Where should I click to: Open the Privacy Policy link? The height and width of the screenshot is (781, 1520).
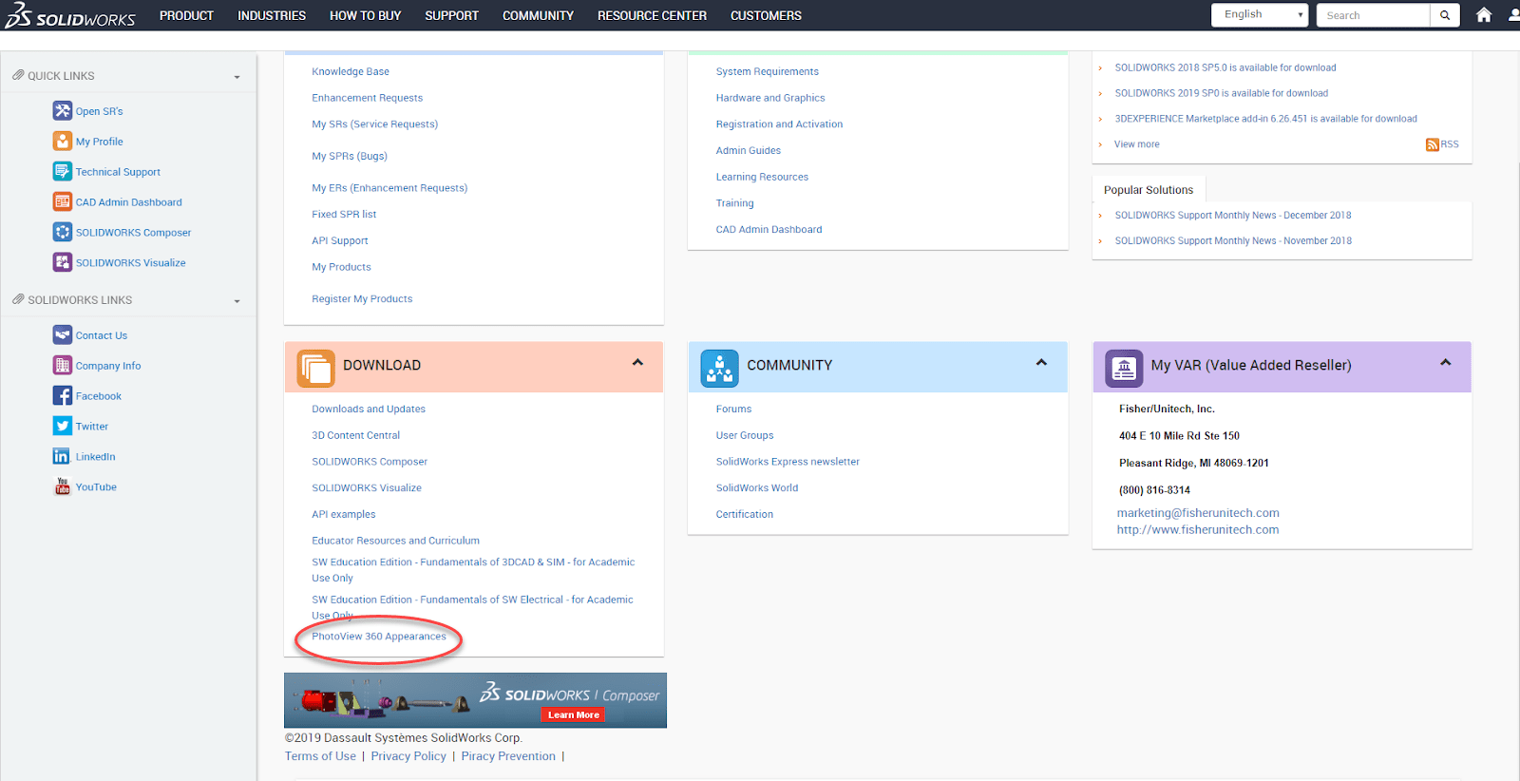point(408,756)
